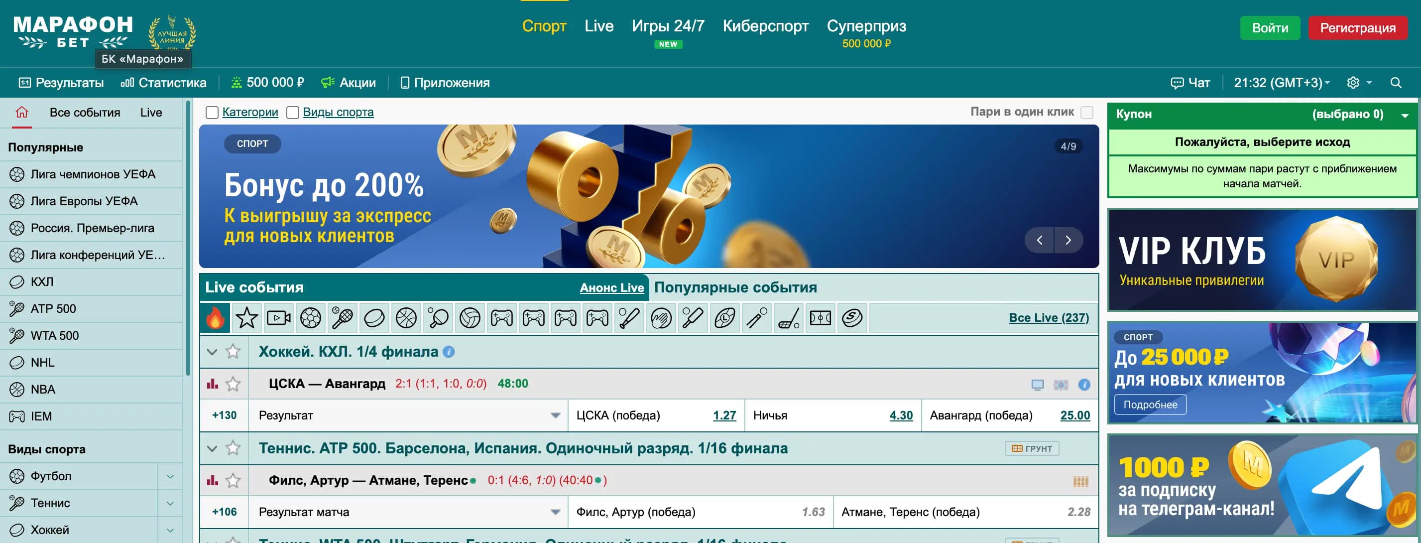The height and width of the screenshot is (543, 1421).
Task: Enable Пари в один клик checkbox
Action: 1087,113
